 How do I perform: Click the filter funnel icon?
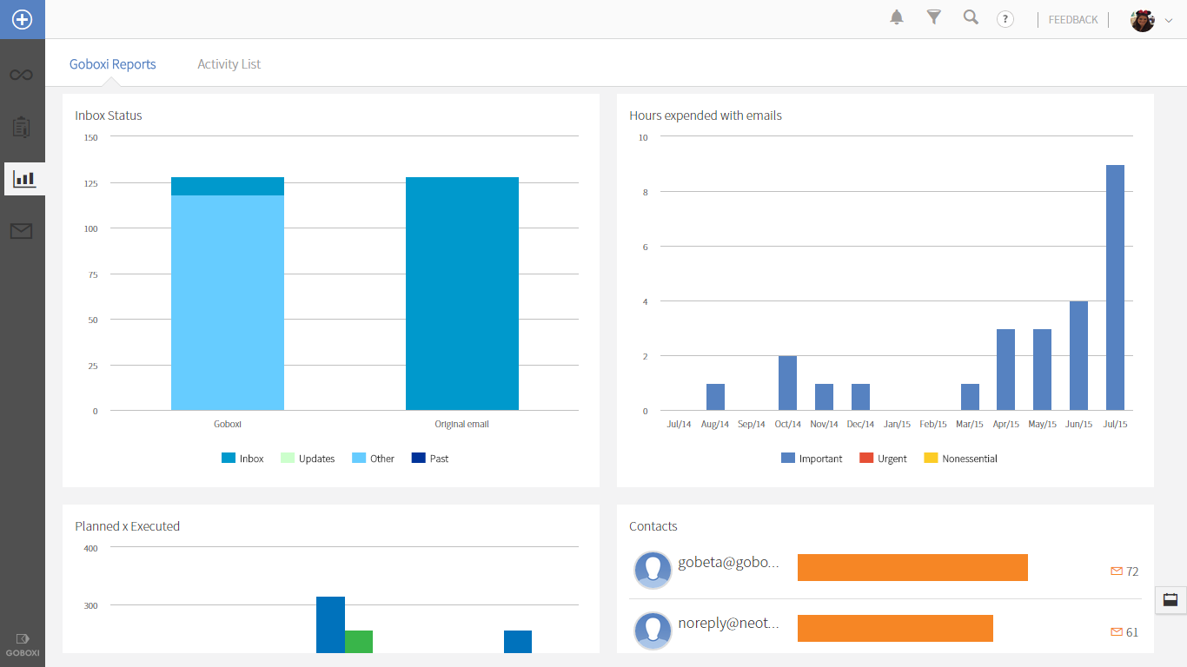point(933,17)
